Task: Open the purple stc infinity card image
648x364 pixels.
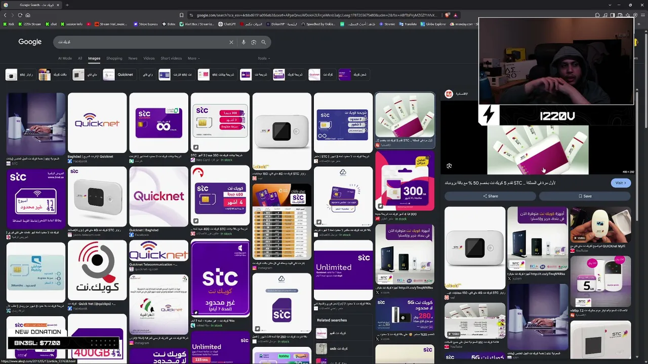Action: pos(158,123)
